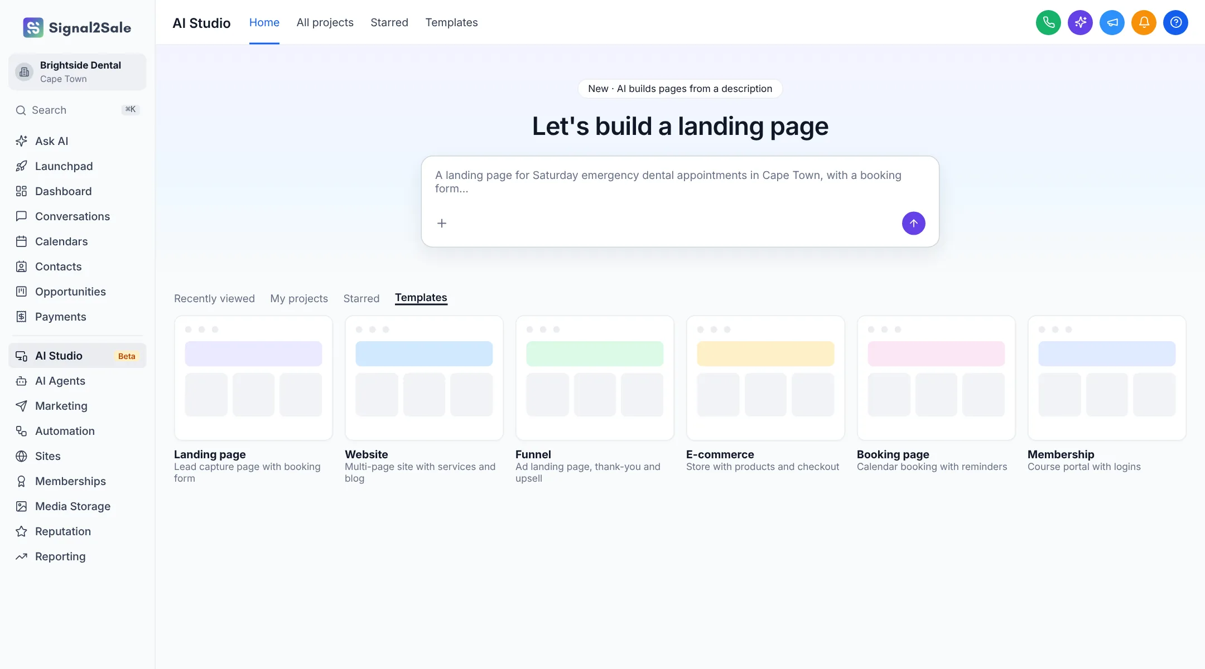
Task: Choose the Booking page template thumbnail
Action: [x=936, y=378]
